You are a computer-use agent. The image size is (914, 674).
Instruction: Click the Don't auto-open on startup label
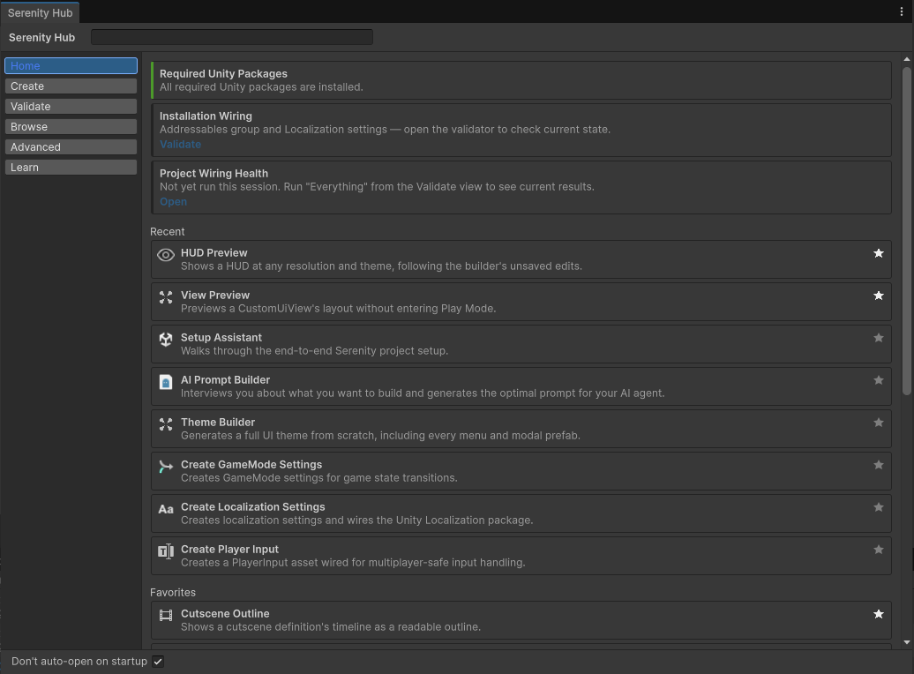click(79, 661)
